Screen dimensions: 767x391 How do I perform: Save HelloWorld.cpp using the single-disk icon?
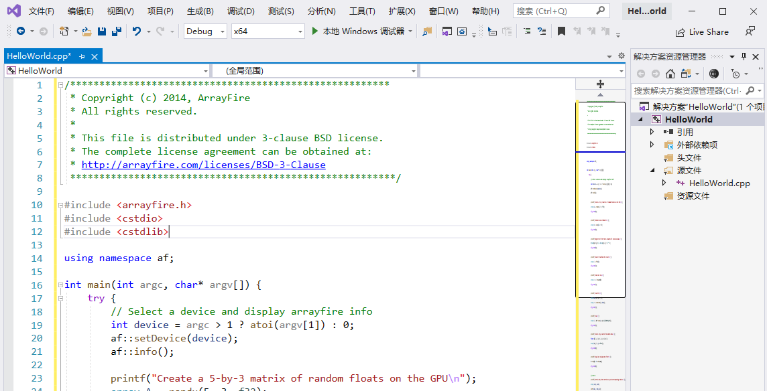point(102,31)
